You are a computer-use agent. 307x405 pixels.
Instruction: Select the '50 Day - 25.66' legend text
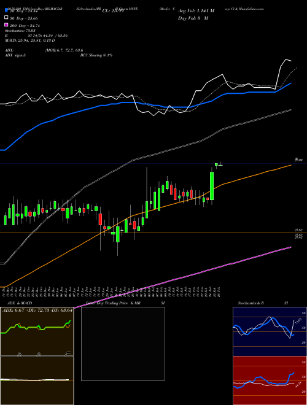click(x=23, y=18)
